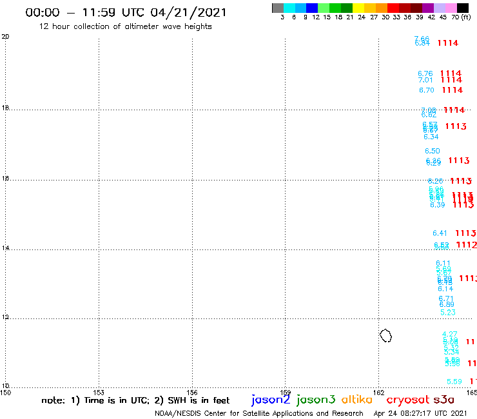Click the cyan wave height value 5.59
The width and height of the screenshot is (477, 419).
(x=454, y=382)
